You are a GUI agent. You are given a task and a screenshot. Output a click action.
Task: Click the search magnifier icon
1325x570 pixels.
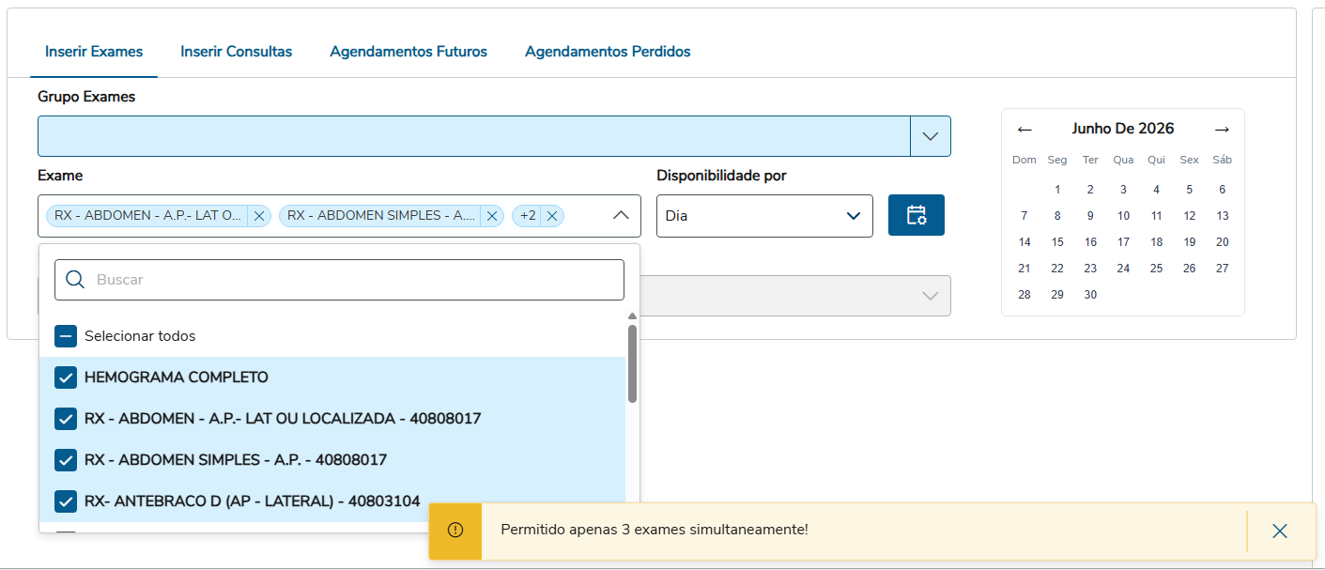click(76, 280)
